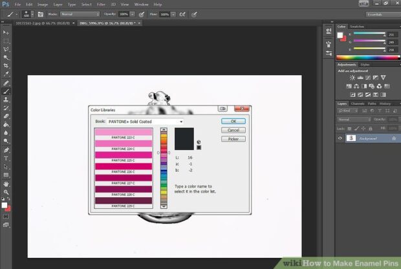Open the layer blend mode Normal dropdown
The width and height of the screenshot is (401, 269).
[354, 120]
